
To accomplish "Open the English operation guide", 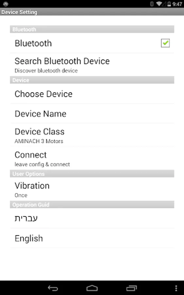I will 92,238.
